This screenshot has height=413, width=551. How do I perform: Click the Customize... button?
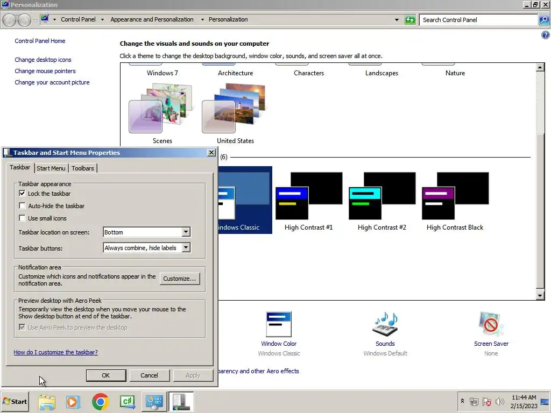pos(180,279)
